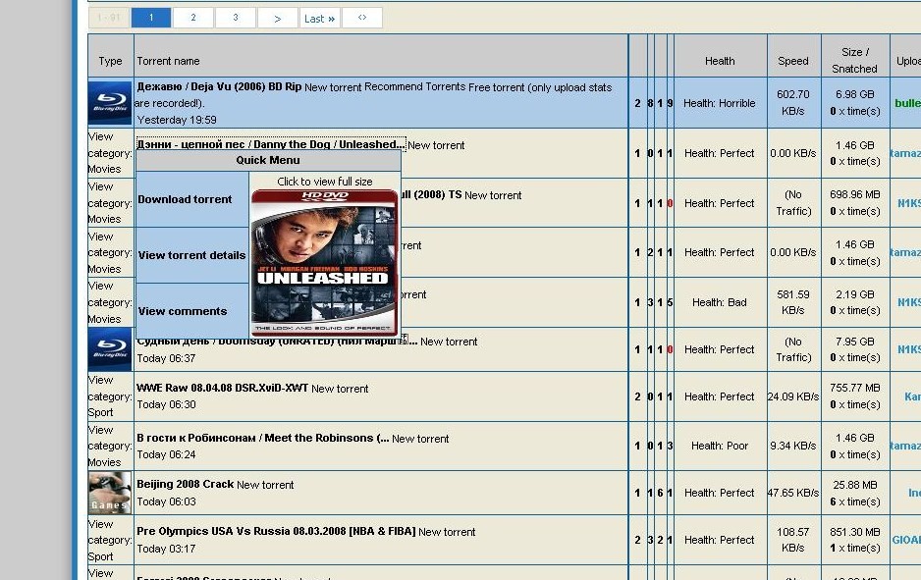Click the 9.34 KB/s speed for Meet the Robinsons
The height and width of the screenshot is (580, 921).
(793, 447)
